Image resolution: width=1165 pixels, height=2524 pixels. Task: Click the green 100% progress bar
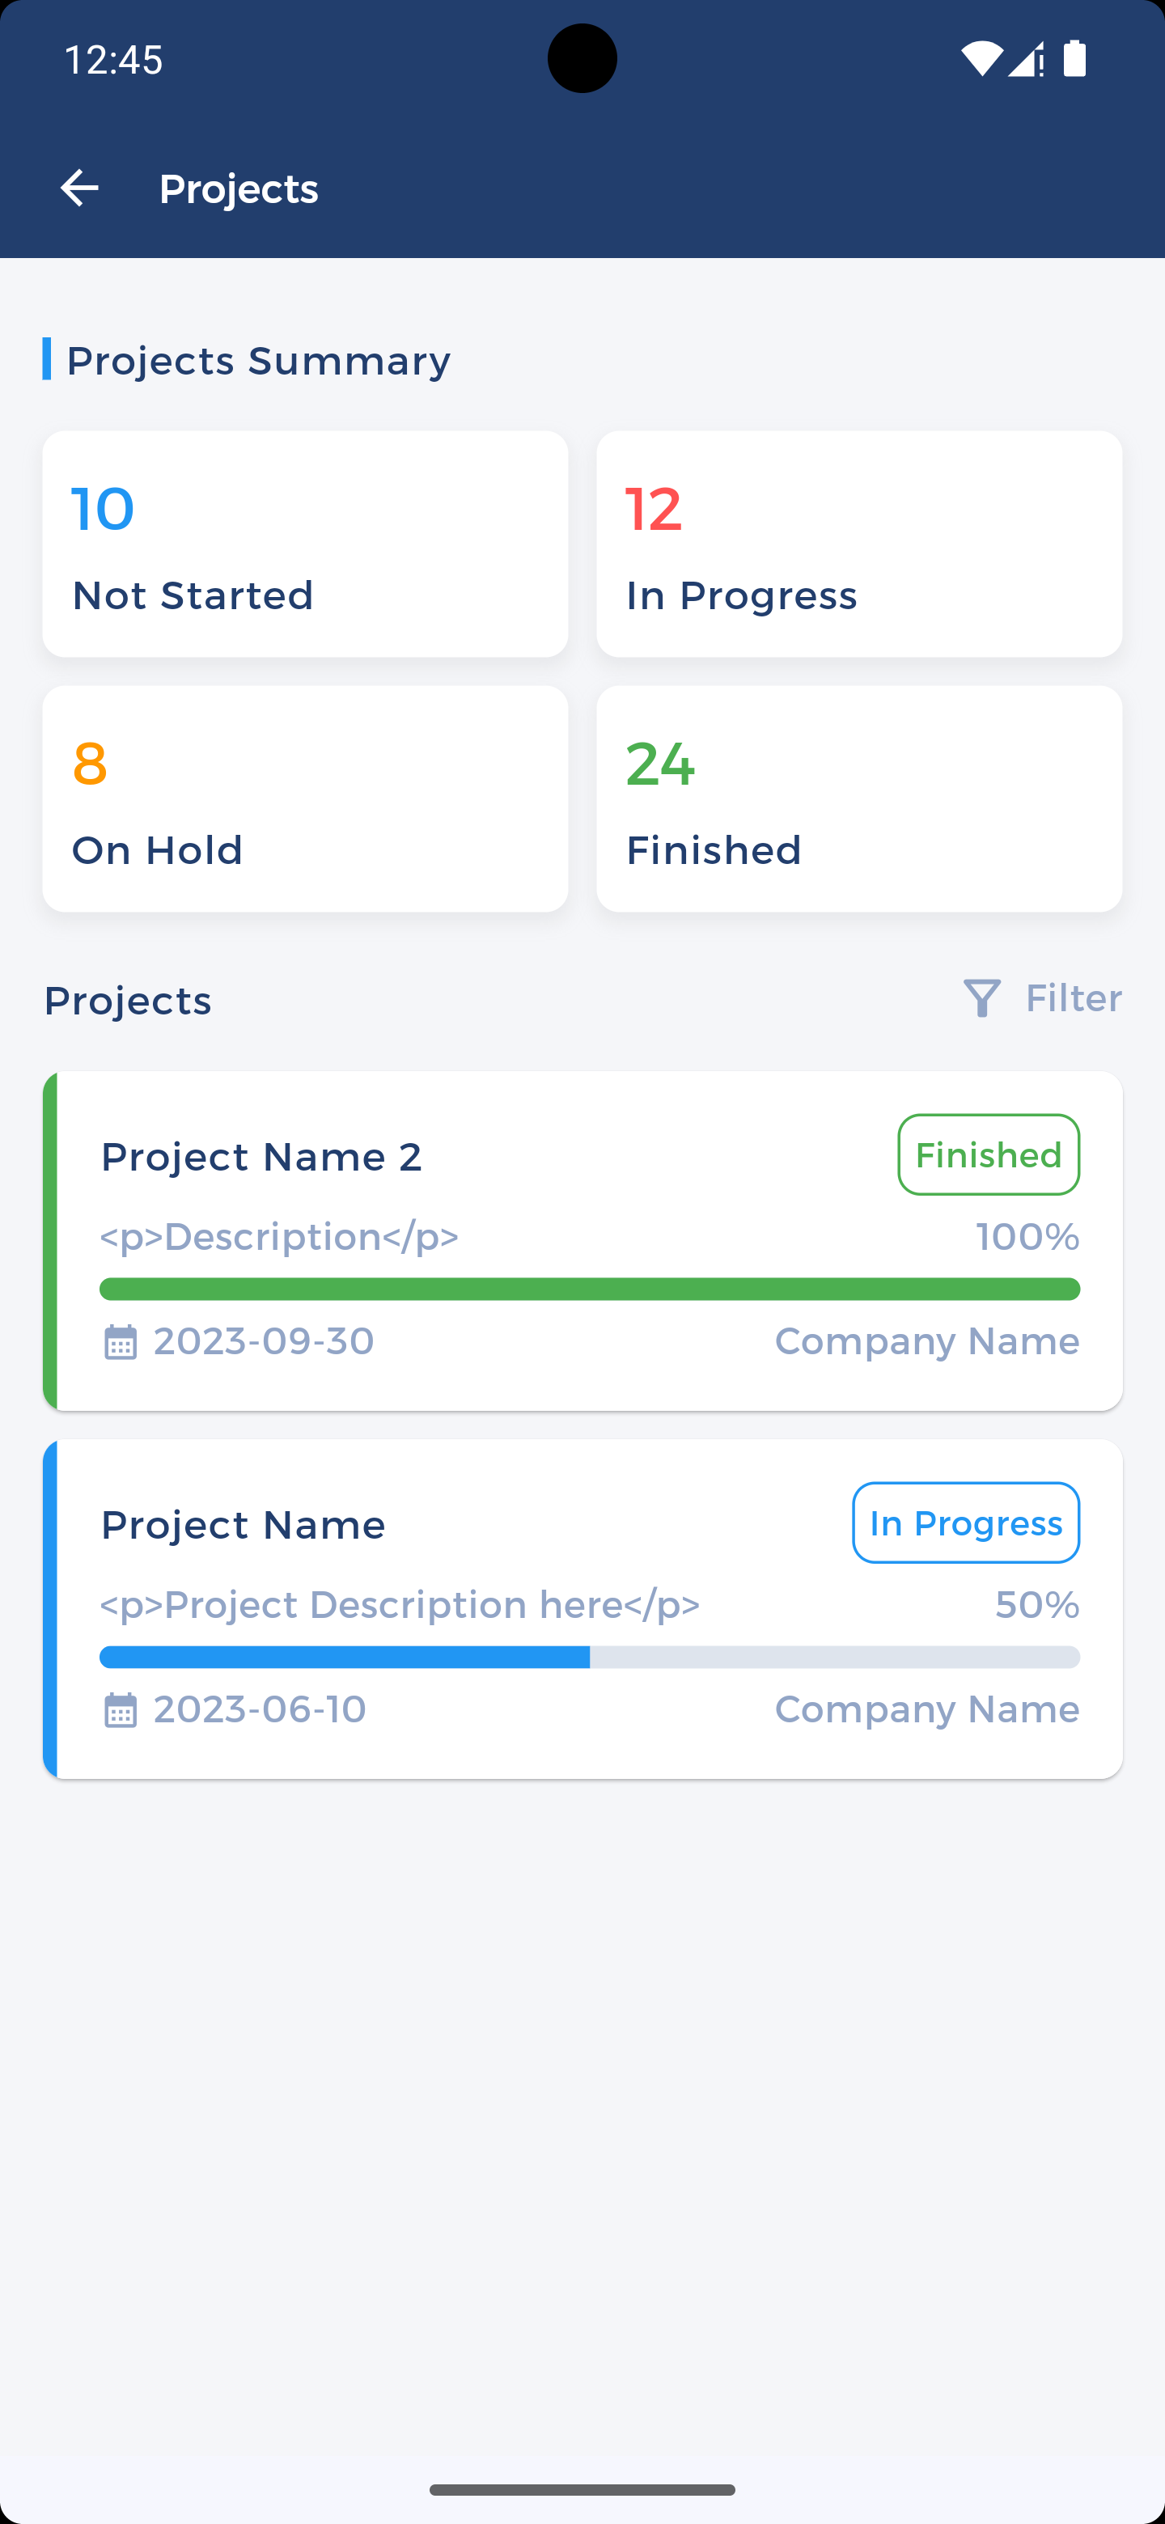tap(589, 1289)
